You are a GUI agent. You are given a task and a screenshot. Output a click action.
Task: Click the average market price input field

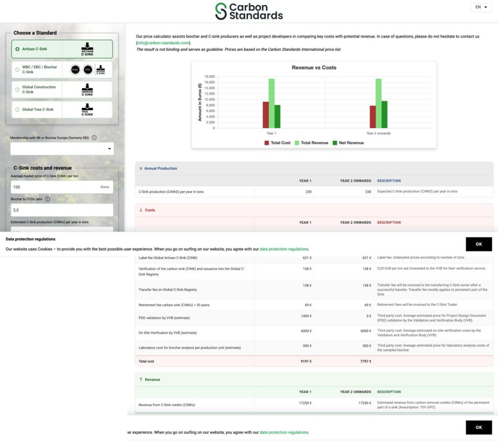[x=62, y=187]
